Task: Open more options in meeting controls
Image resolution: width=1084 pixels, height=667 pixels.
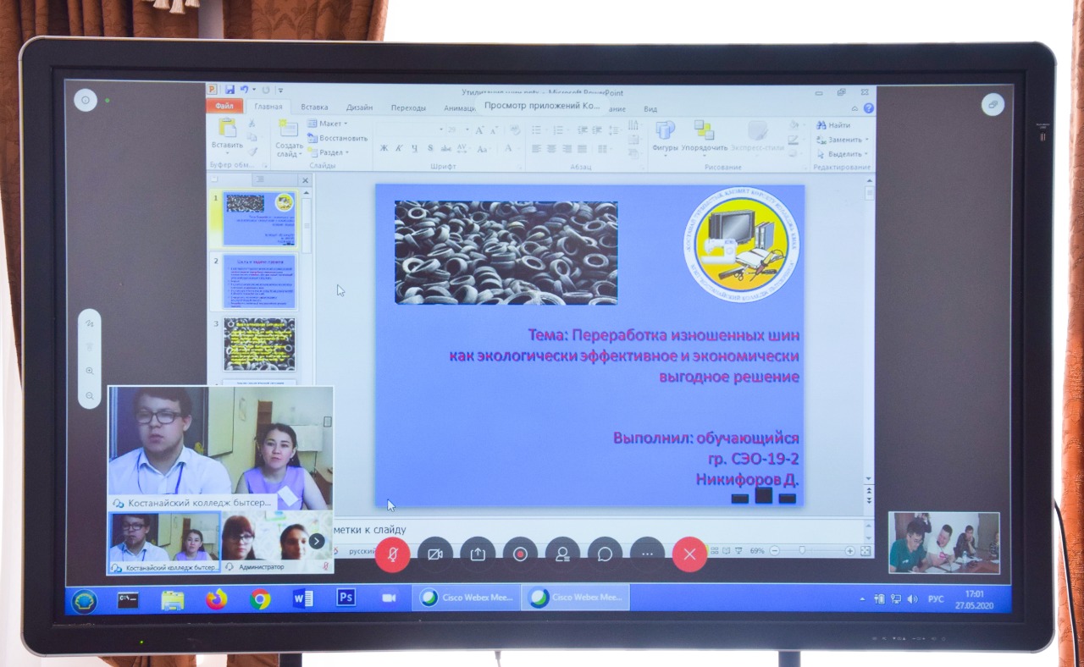Action: 647,554
